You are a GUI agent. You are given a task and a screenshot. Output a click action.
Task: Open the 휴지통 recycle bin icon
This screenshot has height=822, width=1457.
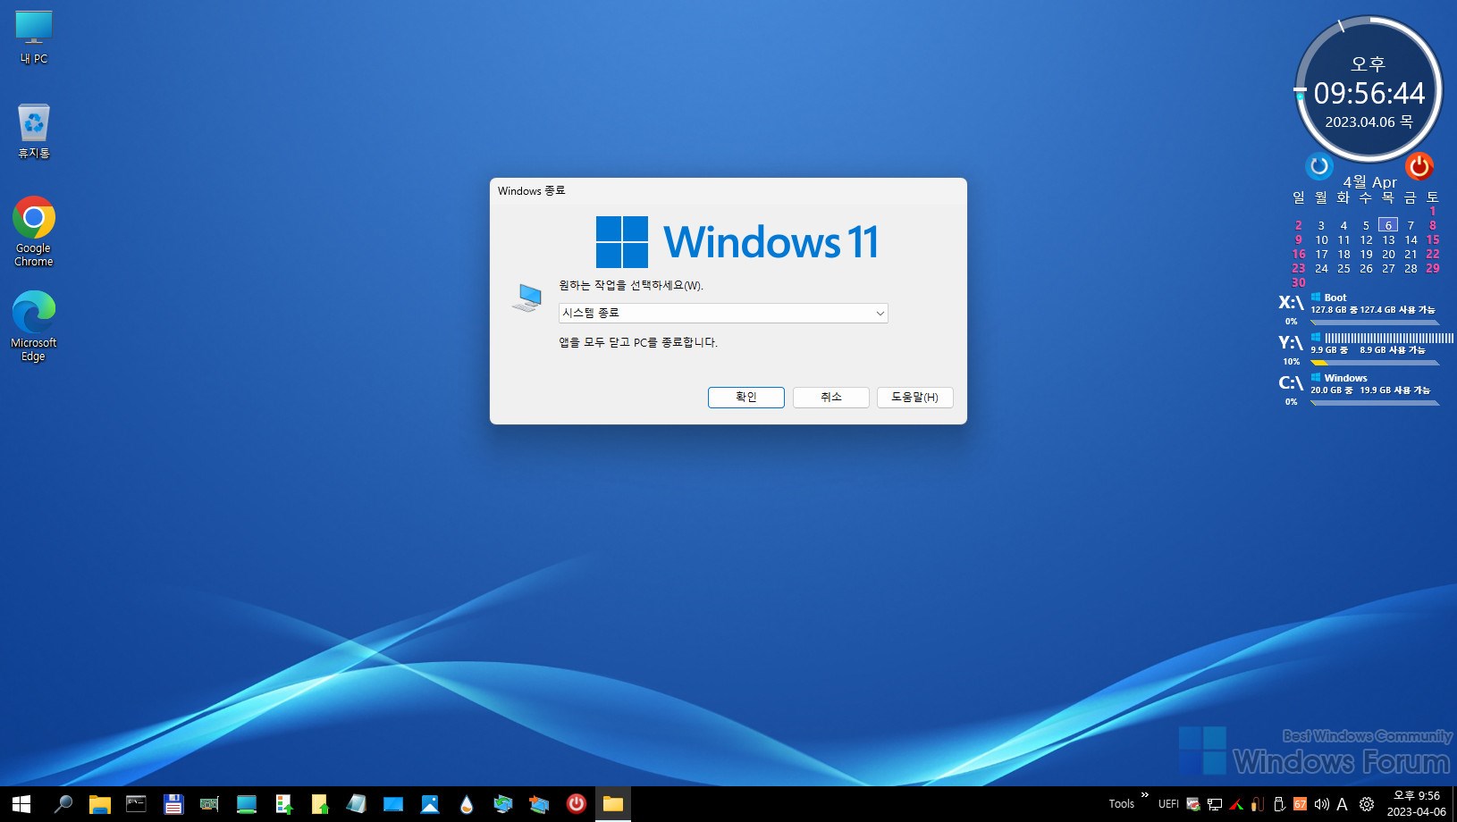[x=34, y=130]
